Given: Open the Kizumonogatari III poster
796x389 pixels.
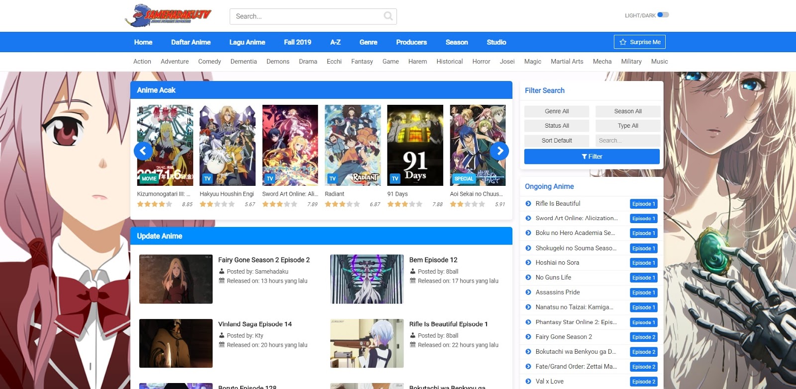Looking at the screenshot, I should click(x=165, y=145).
